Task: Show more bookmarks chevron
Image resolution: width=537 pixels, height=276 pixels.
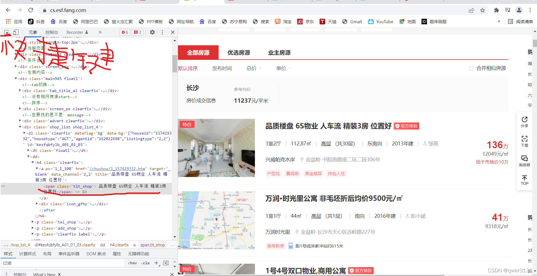Action: 499,21
